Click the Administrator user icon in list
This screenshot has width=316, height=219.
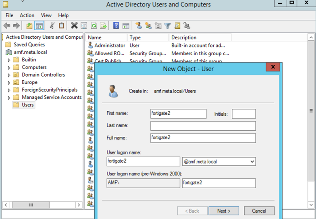pos(90,45)
